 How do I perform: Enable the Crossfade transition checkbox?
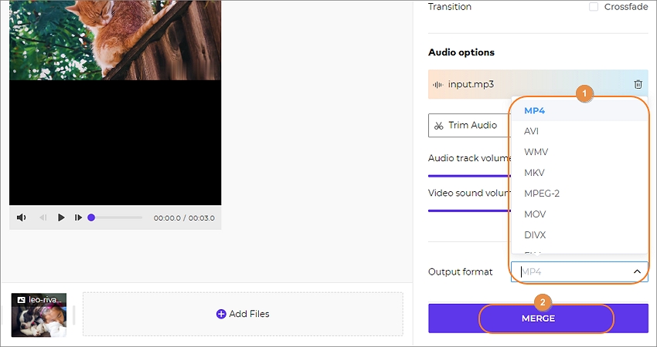point(594,7)
